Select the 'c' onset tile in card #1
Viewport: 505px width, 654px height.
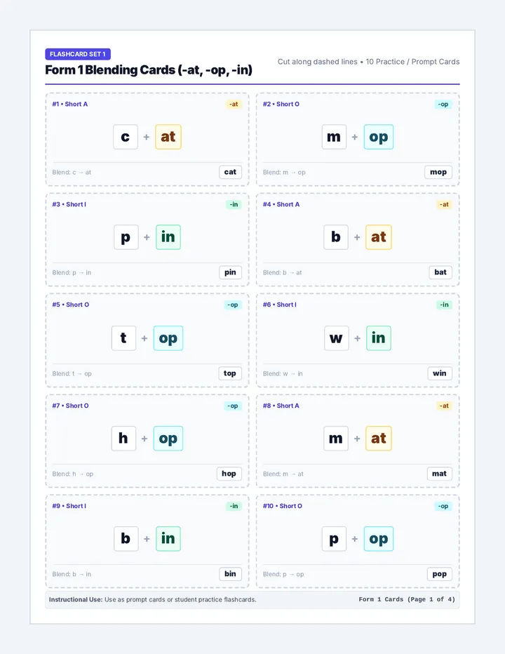[126, 137]
